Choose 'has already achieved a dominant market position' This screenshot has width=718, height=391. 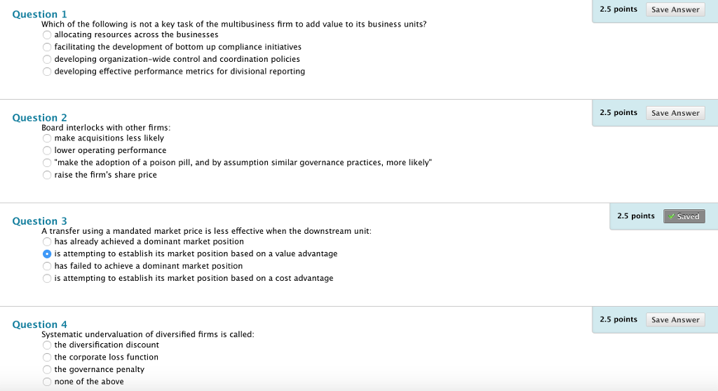[x=47, y=241]
